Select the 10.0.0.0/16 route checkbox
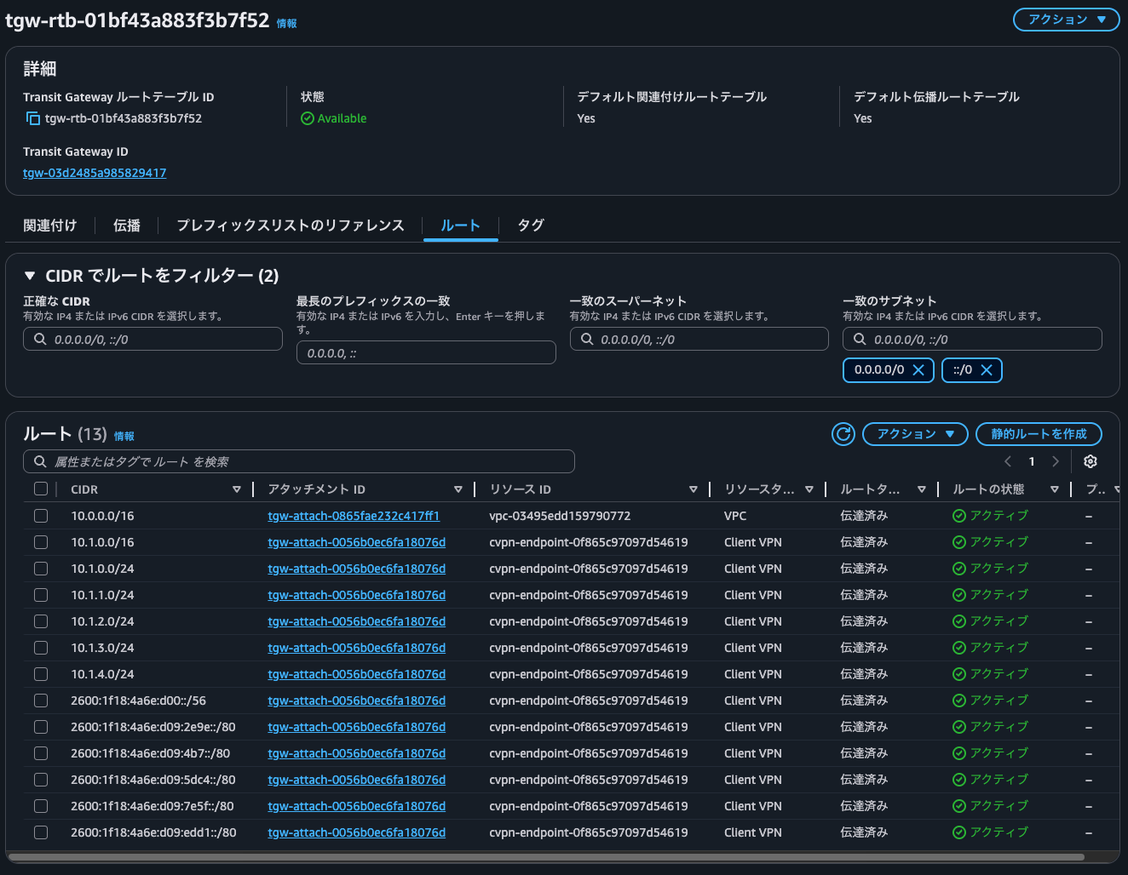 pos(41,516)
